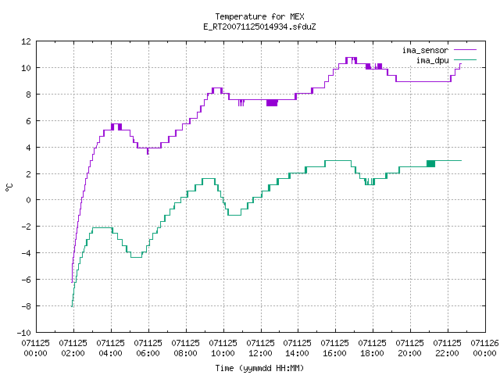This screenshot has height=375, width=500.
Task: Click the y-axis tick label '-6'
Action: click(26, 280)
